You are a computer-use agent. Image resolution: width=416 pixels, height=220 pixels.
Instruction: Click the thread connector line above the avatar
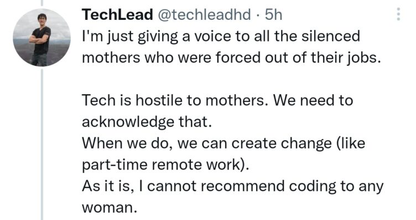pyautogui.click(x=42, y=3)
